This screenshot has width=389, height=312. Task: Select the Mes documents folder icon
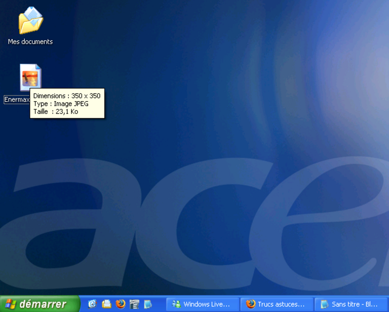point(31,20)
